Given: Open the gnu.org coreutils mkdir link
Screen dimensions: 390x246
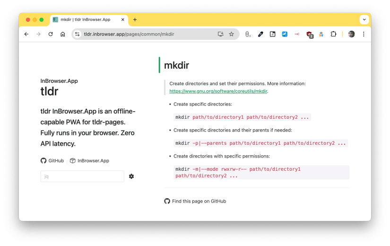Looking at the screenshot, I should point(218,91).
